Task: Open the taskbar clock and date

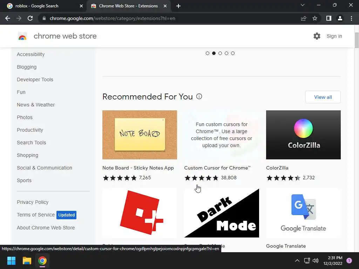Action: pos(333,261)
